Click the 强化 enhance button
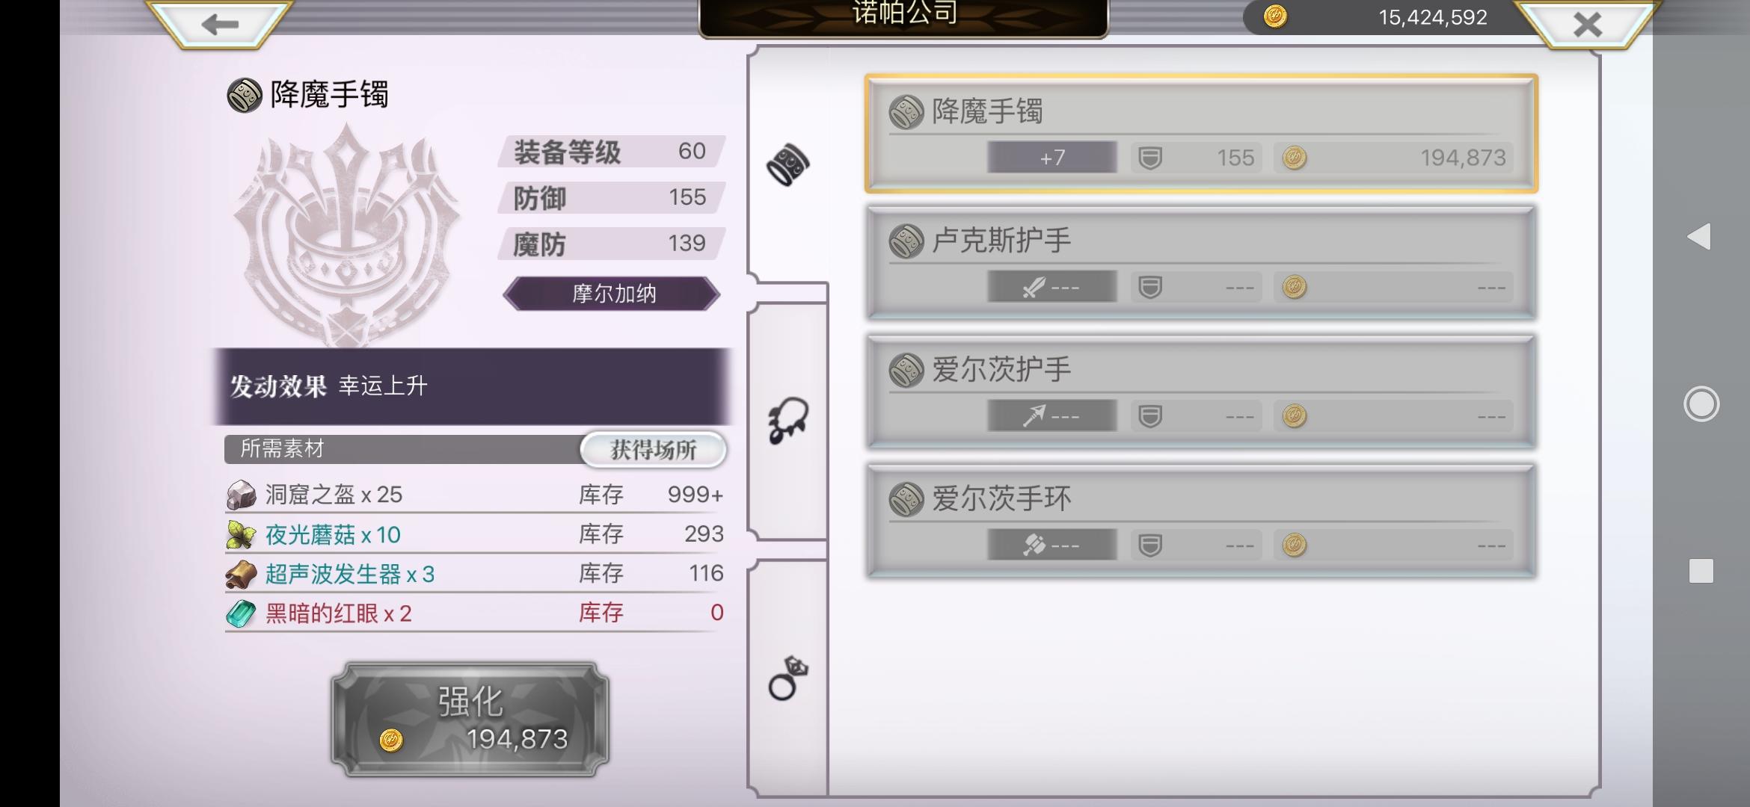The width and height of the screenshot is (1750, 807). pos(470,719)
